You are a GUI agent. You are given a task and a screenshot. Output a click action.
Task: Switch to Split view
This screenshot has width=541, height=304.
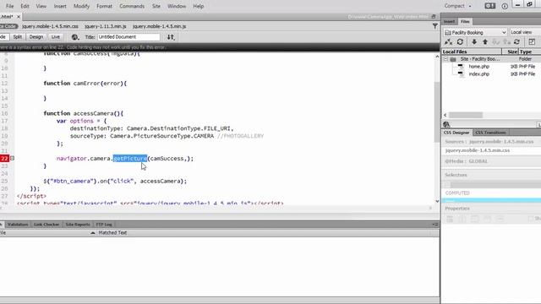[17, 37]
